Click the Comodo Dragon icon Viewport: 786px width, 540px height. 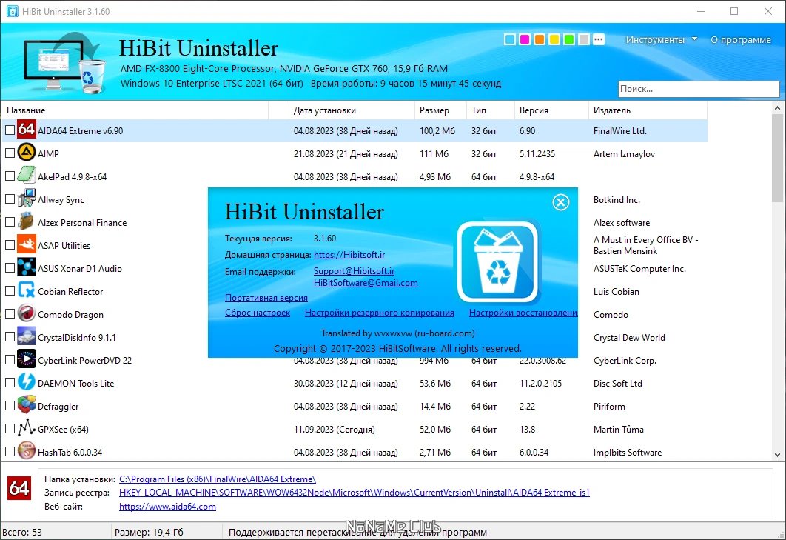tap(26, 313)
